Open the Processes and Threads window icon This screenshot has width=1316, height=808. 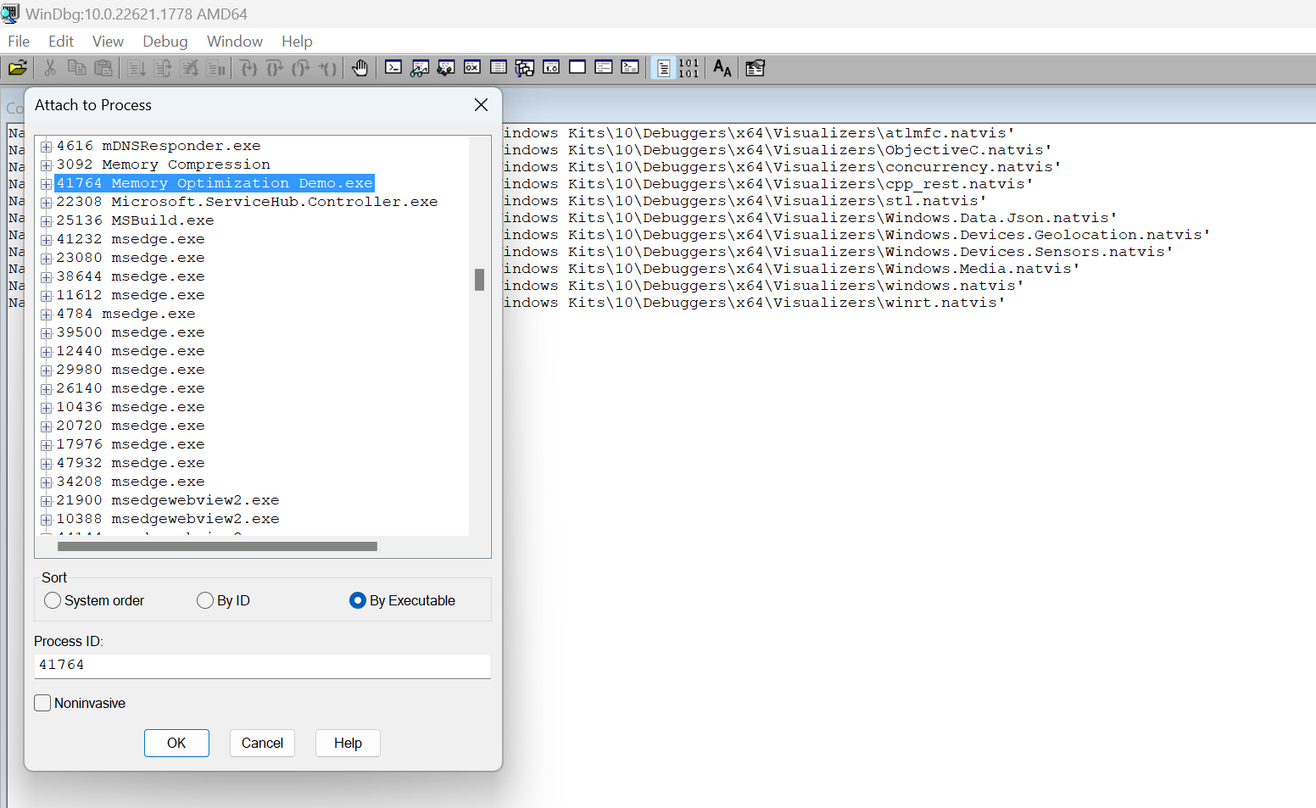(x=603, y=68)
